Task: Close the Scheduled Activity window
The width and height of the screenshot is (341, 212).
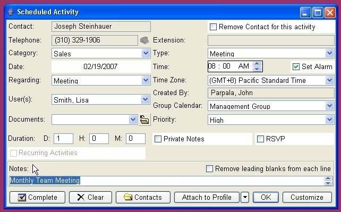Action: pyautogui.click(x=330, y=12)
